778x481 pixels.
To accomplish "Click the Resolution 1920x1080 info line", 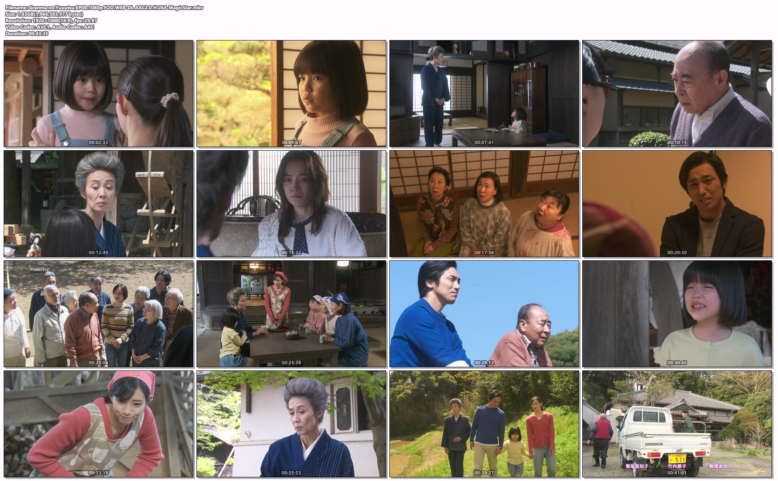I will coord(51,21).
